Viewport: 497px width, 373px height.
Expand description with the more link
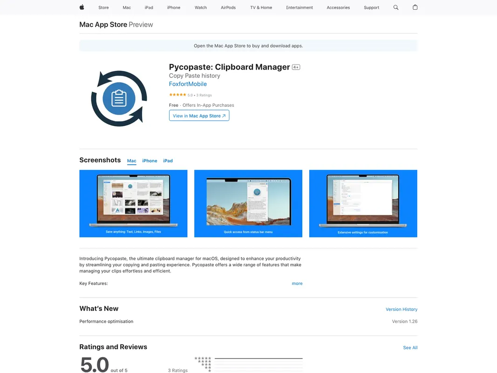click(x=297, y=283)
